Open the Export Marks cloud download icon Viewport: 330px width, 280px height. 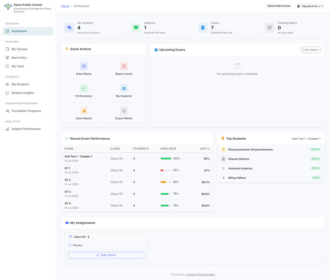[124, 111]
